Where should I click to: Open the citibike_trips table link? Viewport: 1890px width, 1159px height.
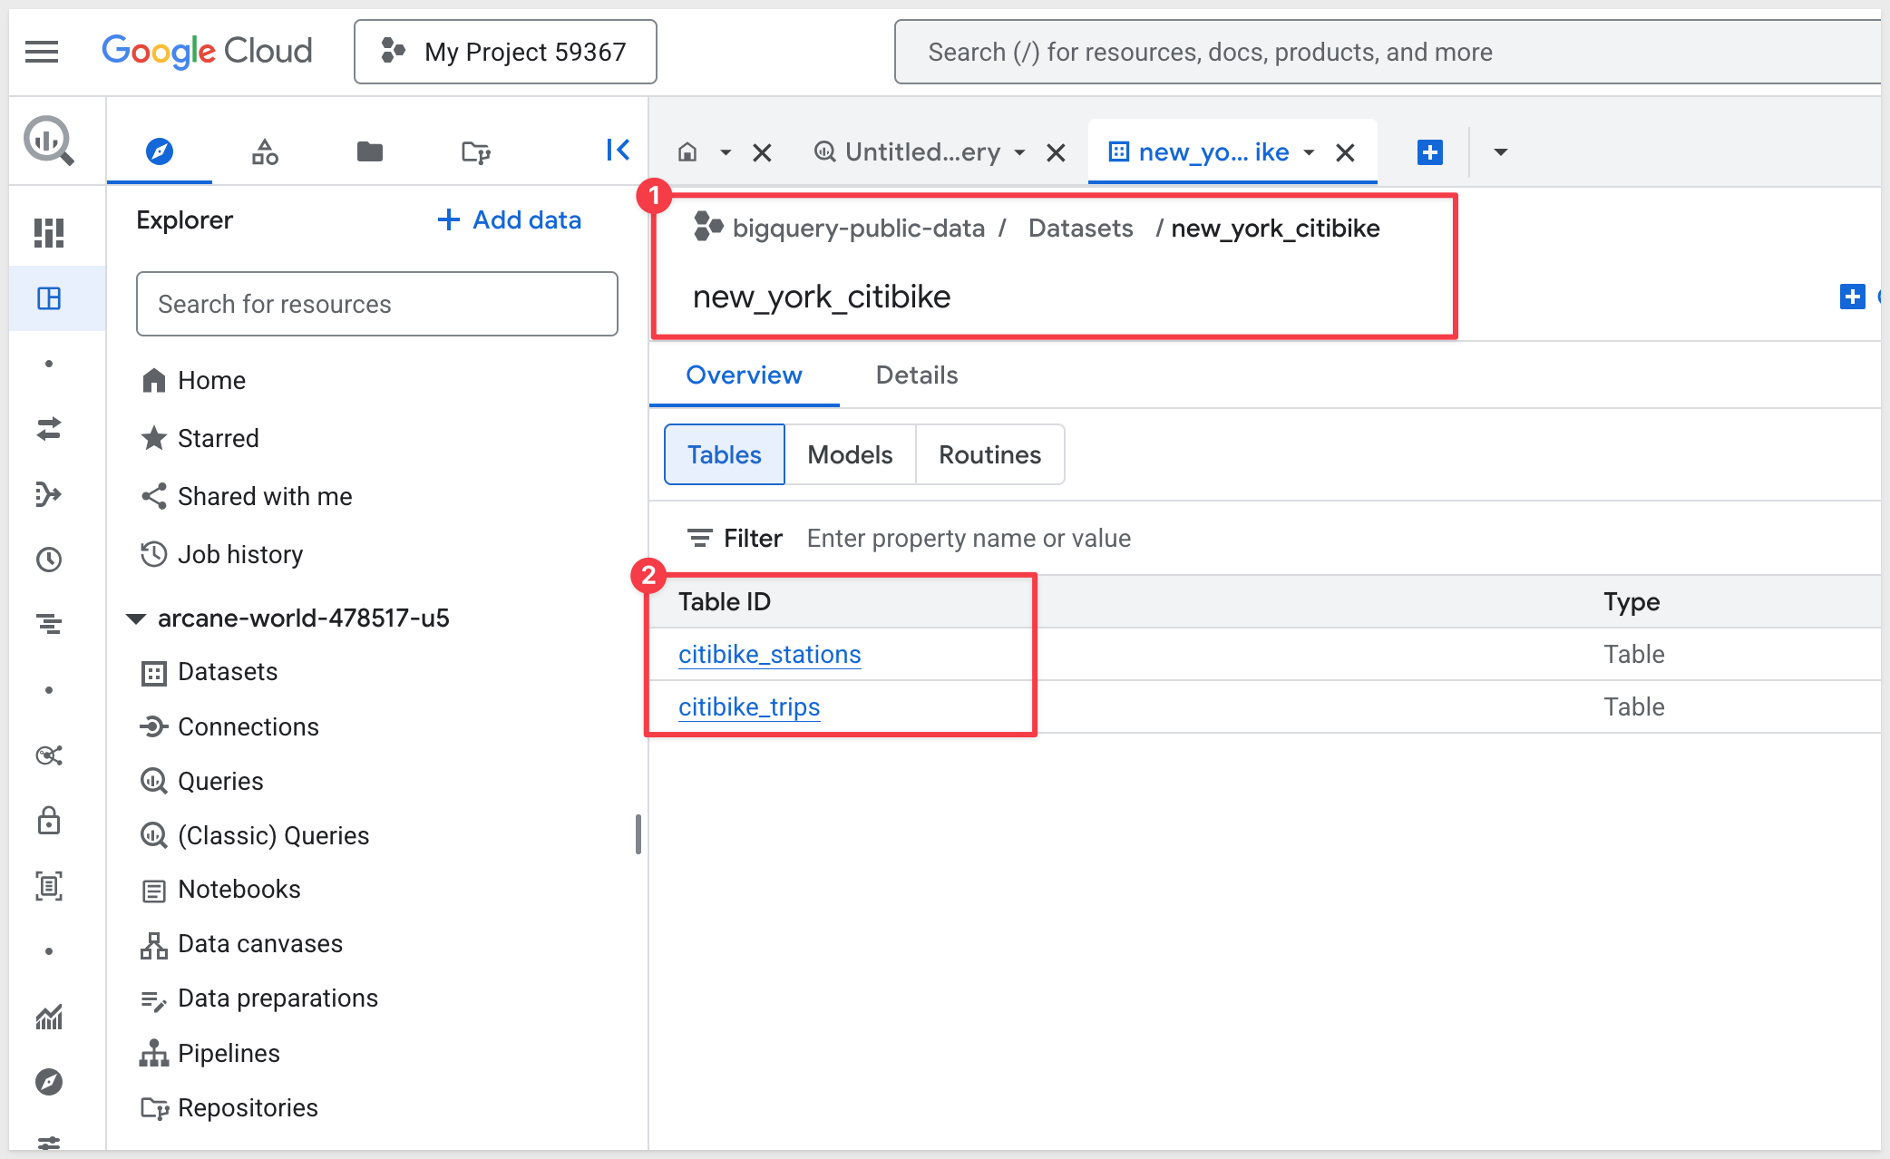[749, 706]
